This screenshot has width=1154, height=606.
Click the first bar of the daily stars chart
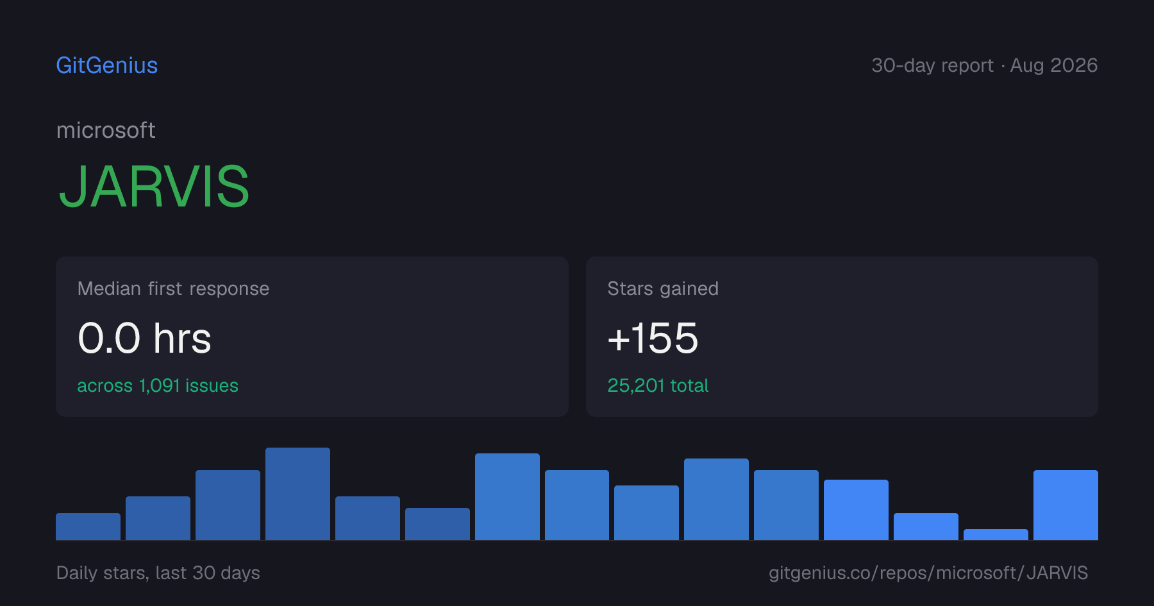point(88,526)
